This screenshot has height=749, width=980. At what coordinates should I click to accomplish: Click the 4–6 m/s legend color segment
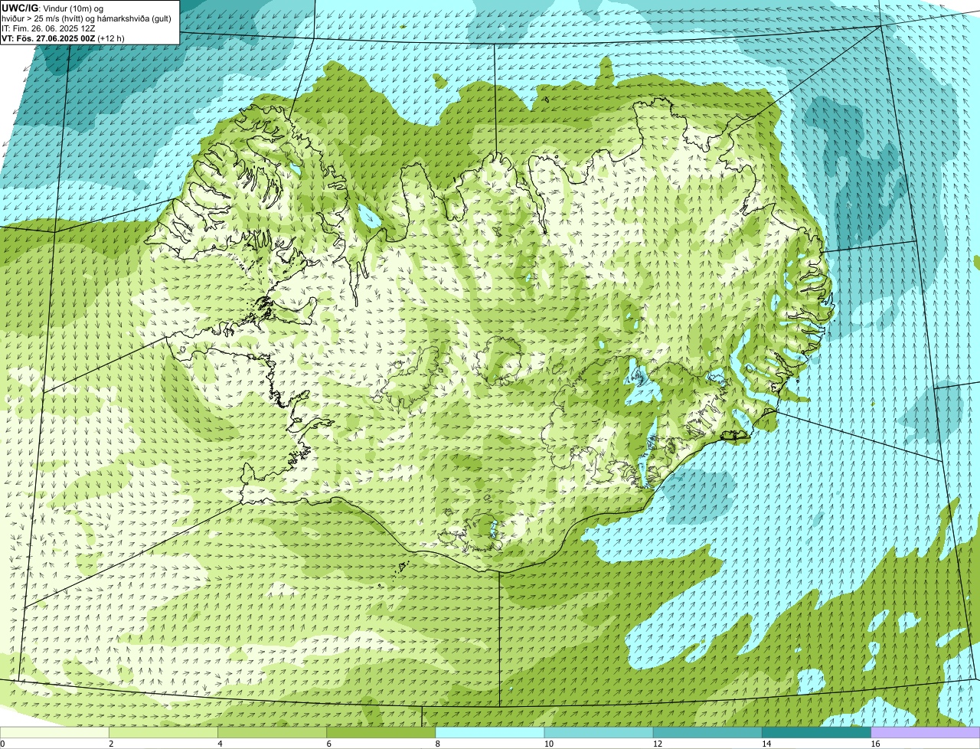click(273, 732)
